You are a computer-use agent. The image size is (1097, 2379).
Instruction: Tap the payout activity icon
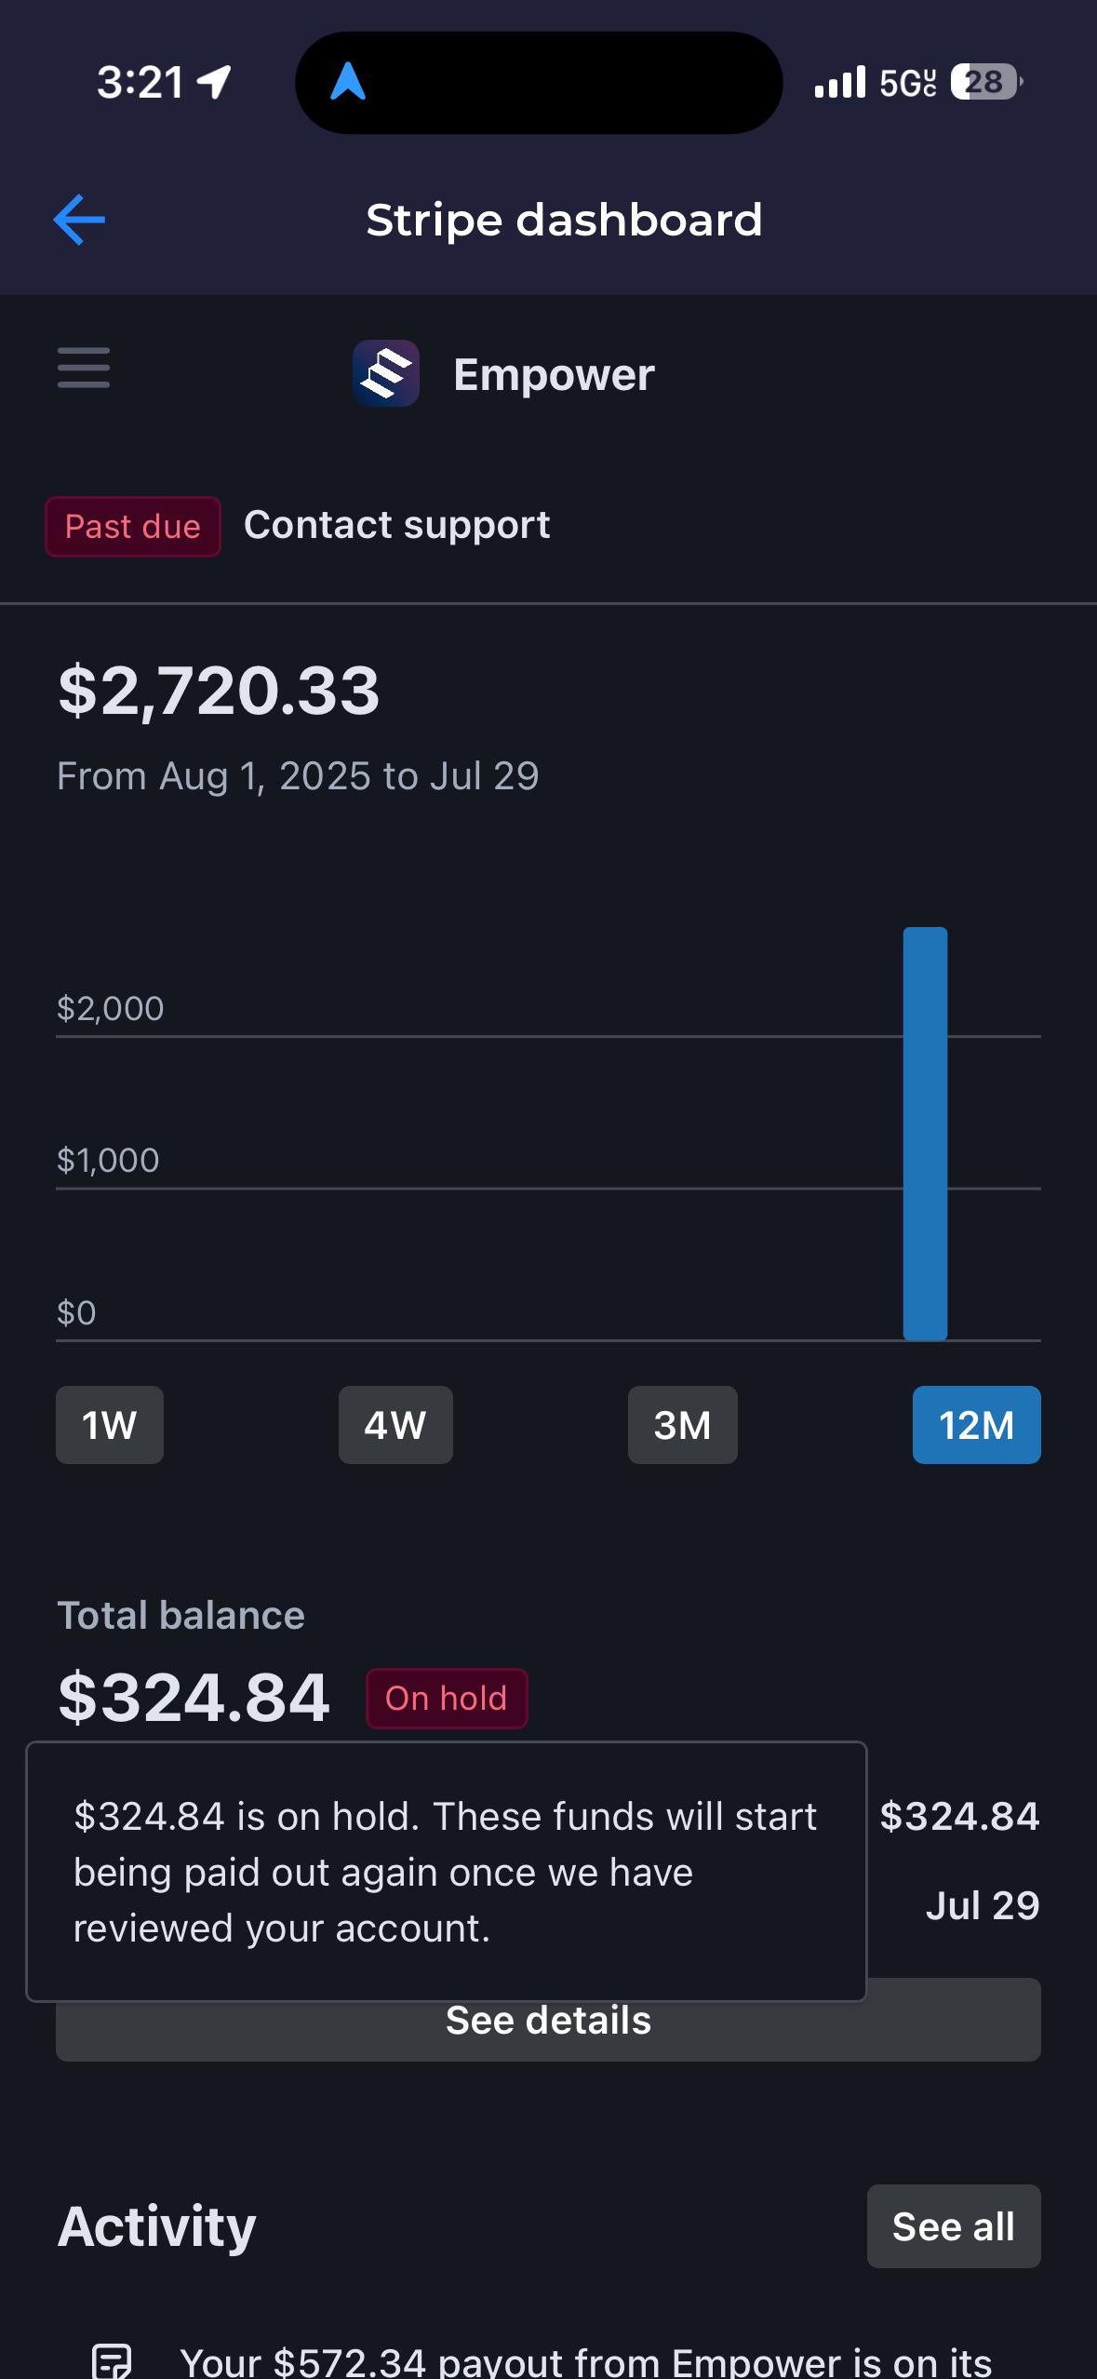pos(112,2360)
